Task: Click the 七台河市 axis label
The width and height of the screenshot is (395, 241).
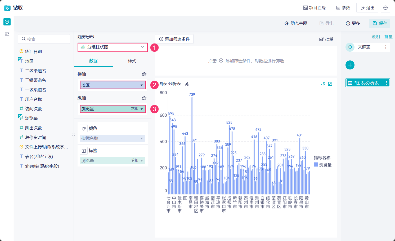Action: point(169,204)
